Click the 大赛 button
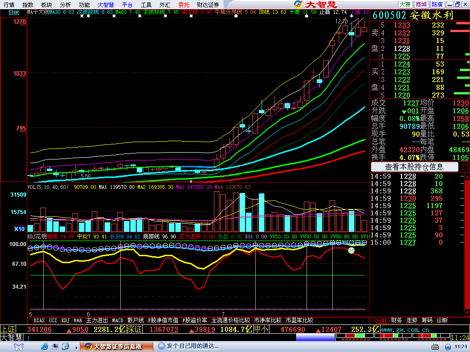 (x=405, y=5)
